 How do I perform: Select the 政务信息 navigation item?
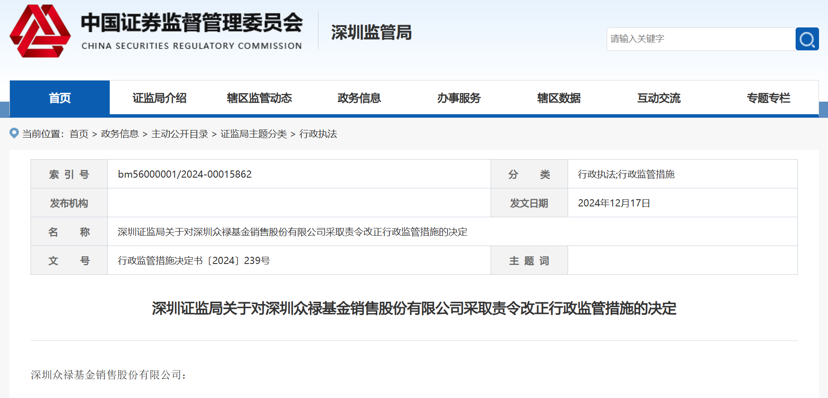(359, 98)
